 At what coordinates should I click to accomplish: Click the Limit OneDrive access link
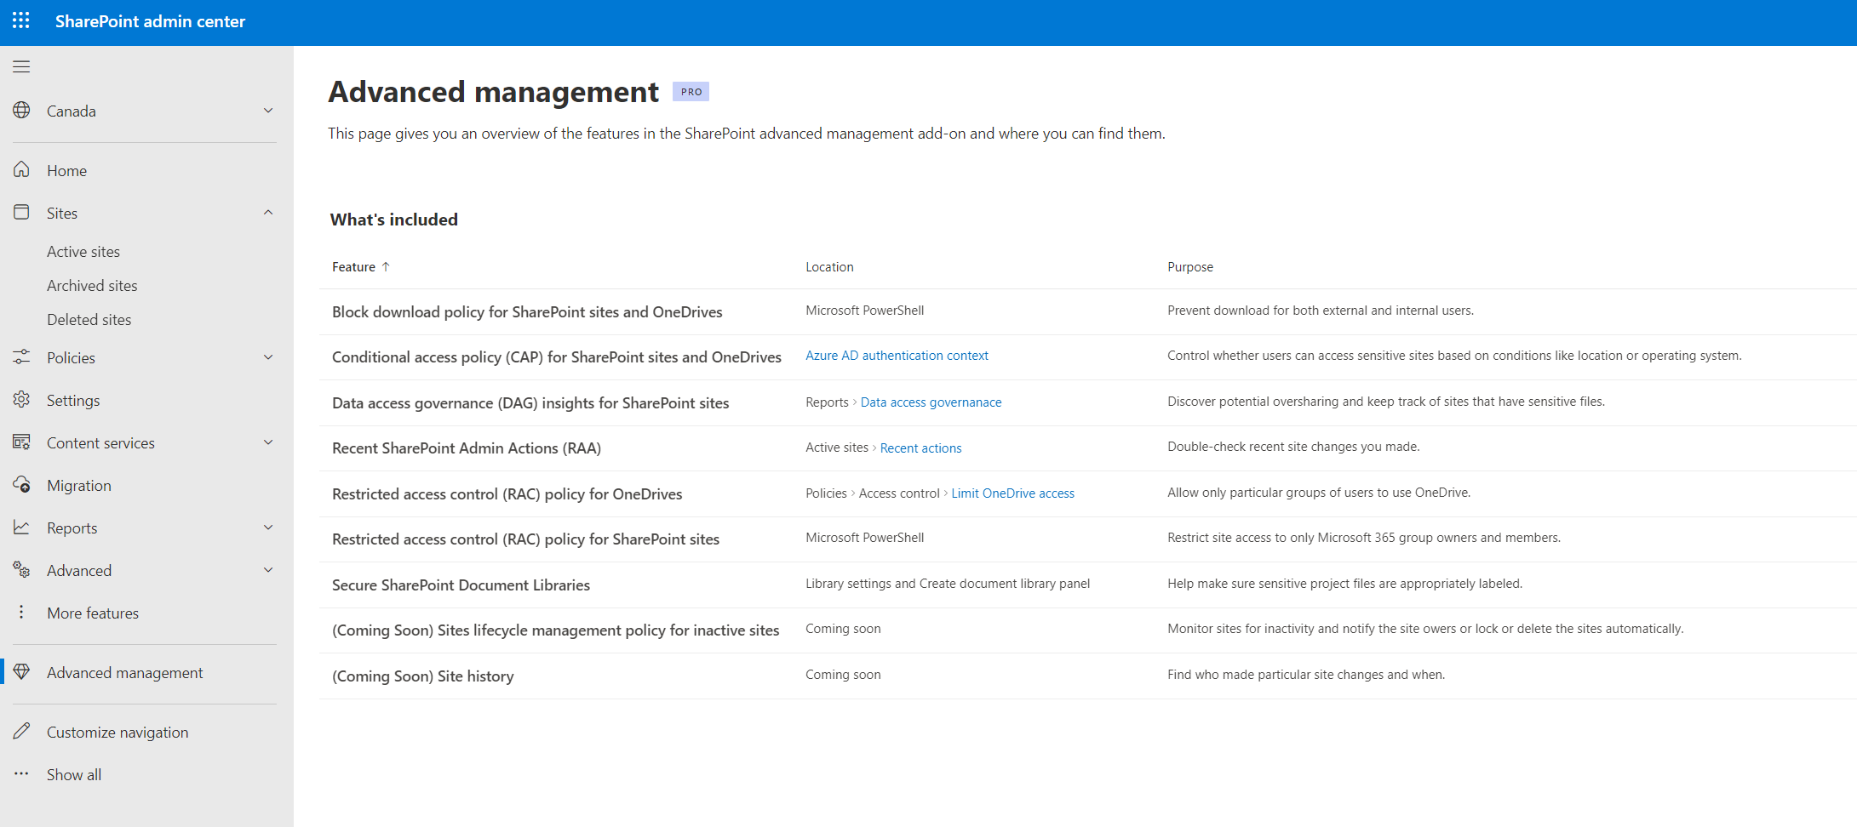pos(1012,493)
